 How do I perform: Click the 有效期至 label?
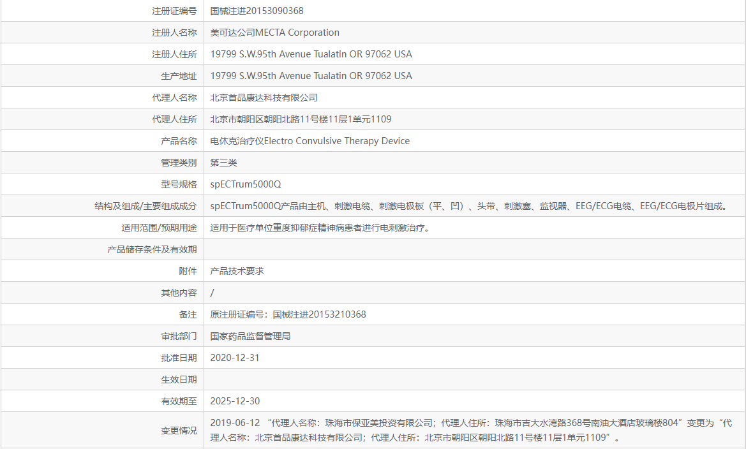[179, 401]
